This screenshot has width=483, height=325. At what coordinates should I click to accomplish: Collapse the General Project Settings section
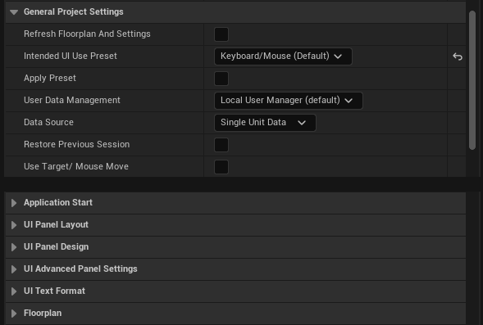click(x=14, y=12)
